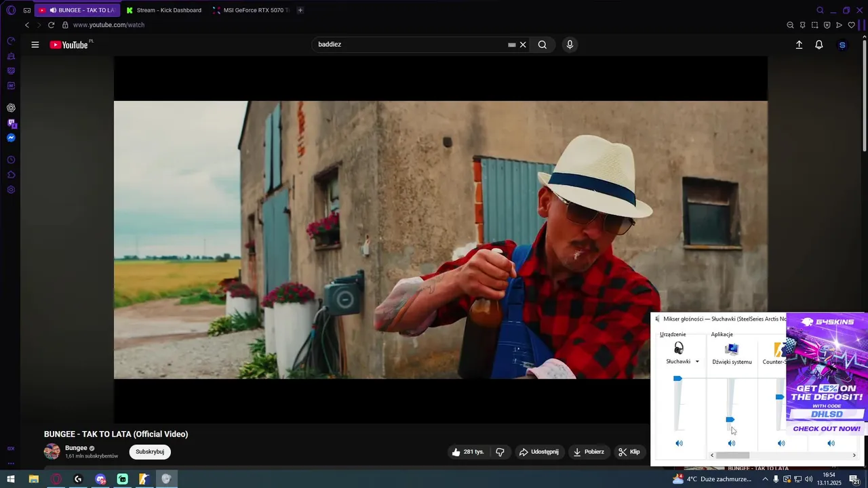Mute the tab audio on the BUNGEE tab
The width and height of the screenshot is (868, 488).
point(53,10)
